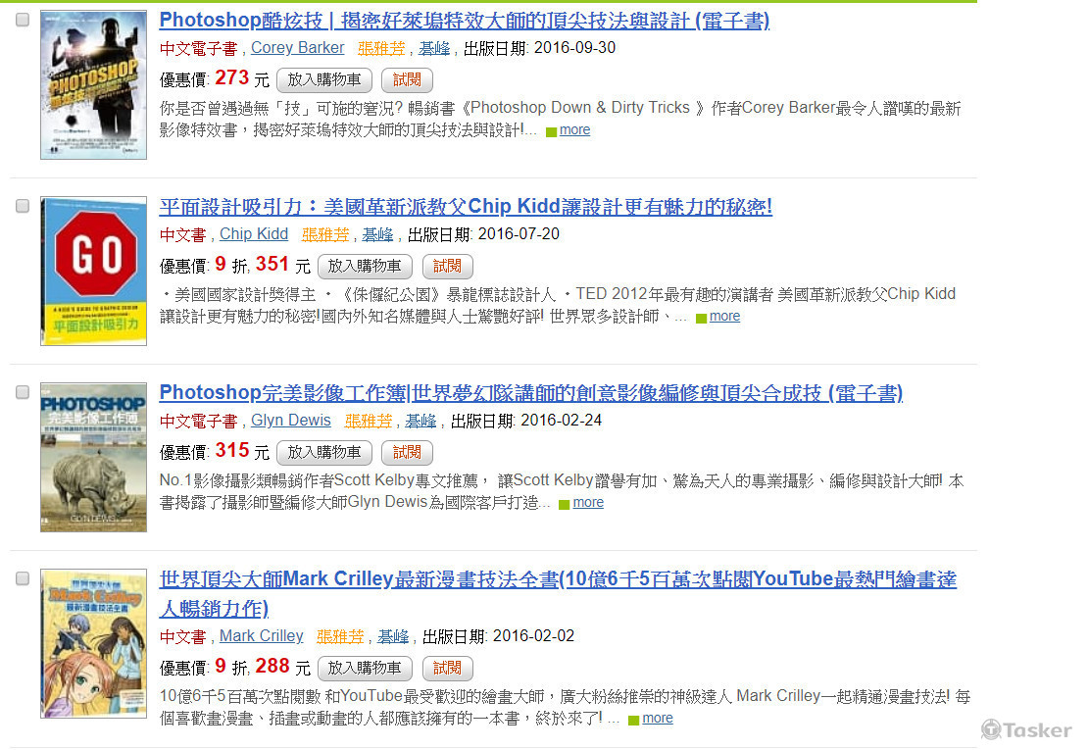View the Mark Crilley manga book cover
Viewport: 1088px width, 750px height.
93,643
